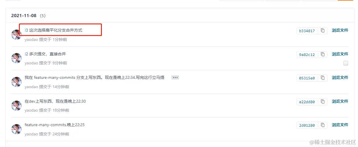The width and height of the screenshot is (358, 147).
Task: Open yaodao avatar on the top commit
Action: pos(17,35)
